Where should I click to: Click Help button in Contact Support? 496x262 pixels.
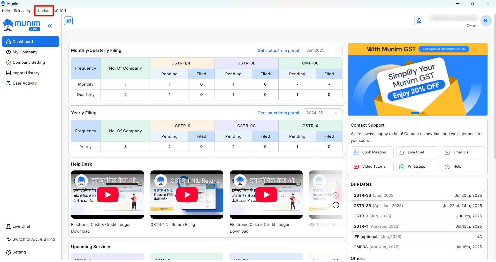pyautogui.click(x=463, y=166)
